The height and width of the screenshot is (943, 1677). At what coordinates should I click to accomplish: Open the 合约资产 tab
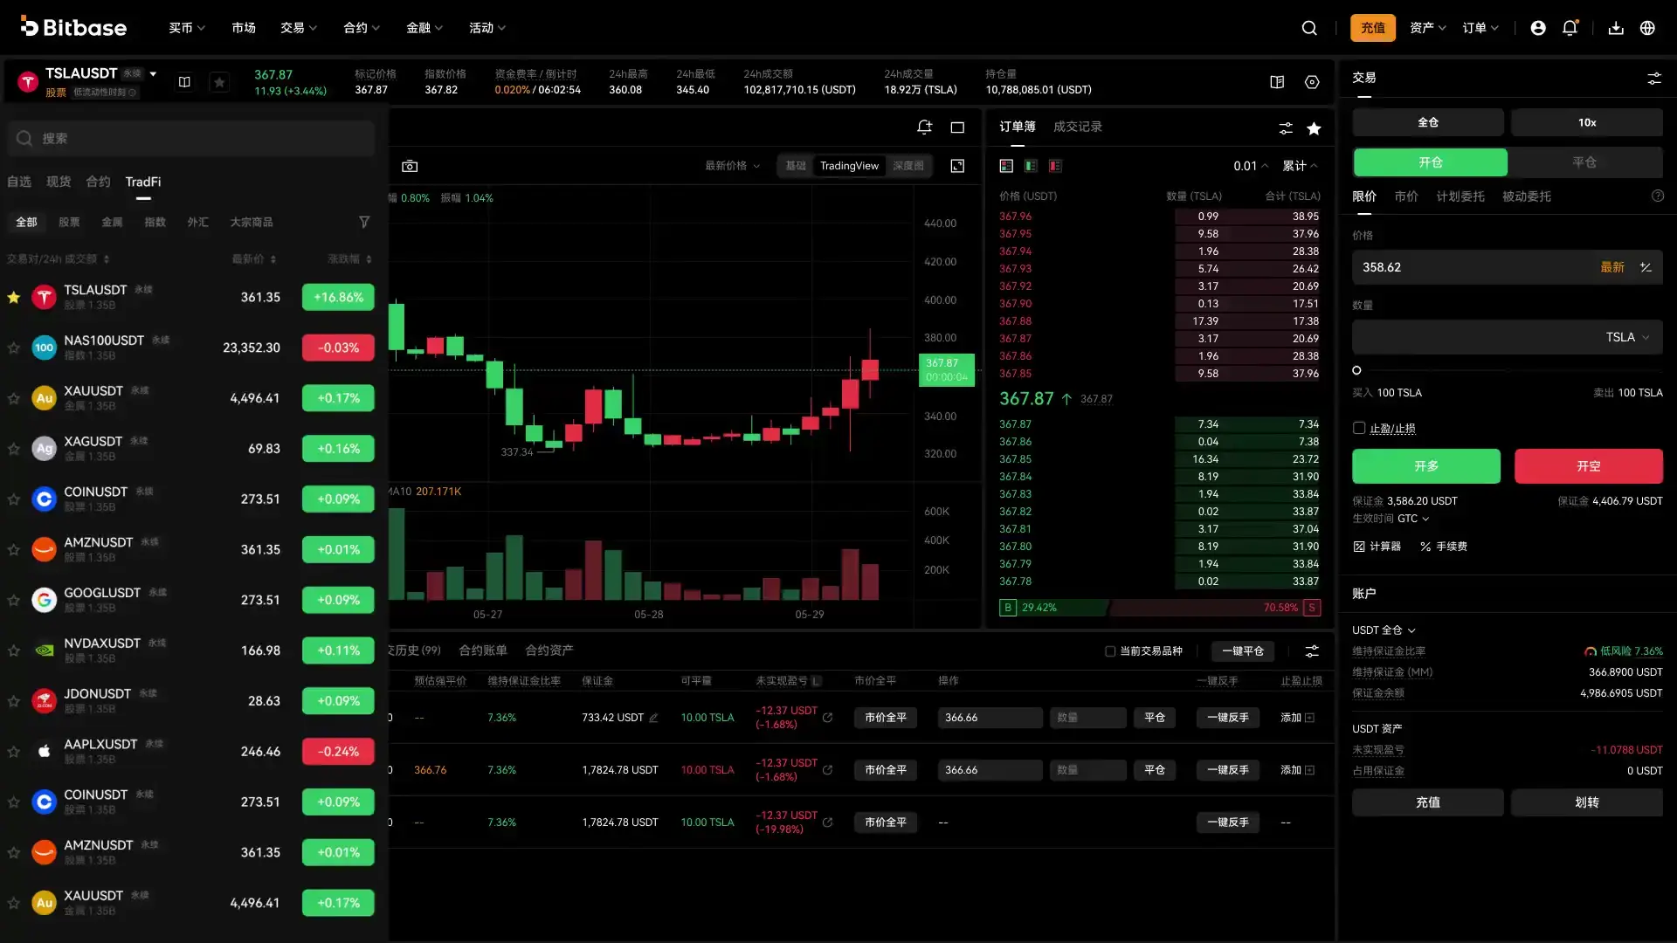pyautogui.click(x=549, y=650)
